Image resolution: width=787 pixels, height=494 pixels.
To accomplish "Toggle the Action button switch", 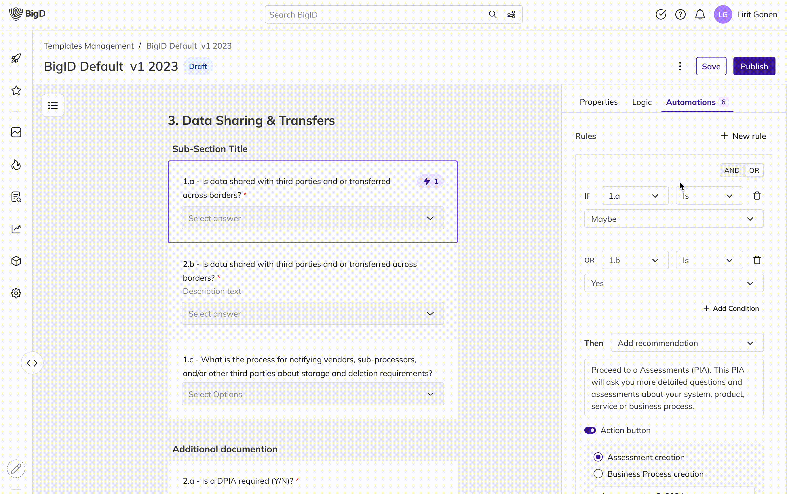I will [590, 430].
